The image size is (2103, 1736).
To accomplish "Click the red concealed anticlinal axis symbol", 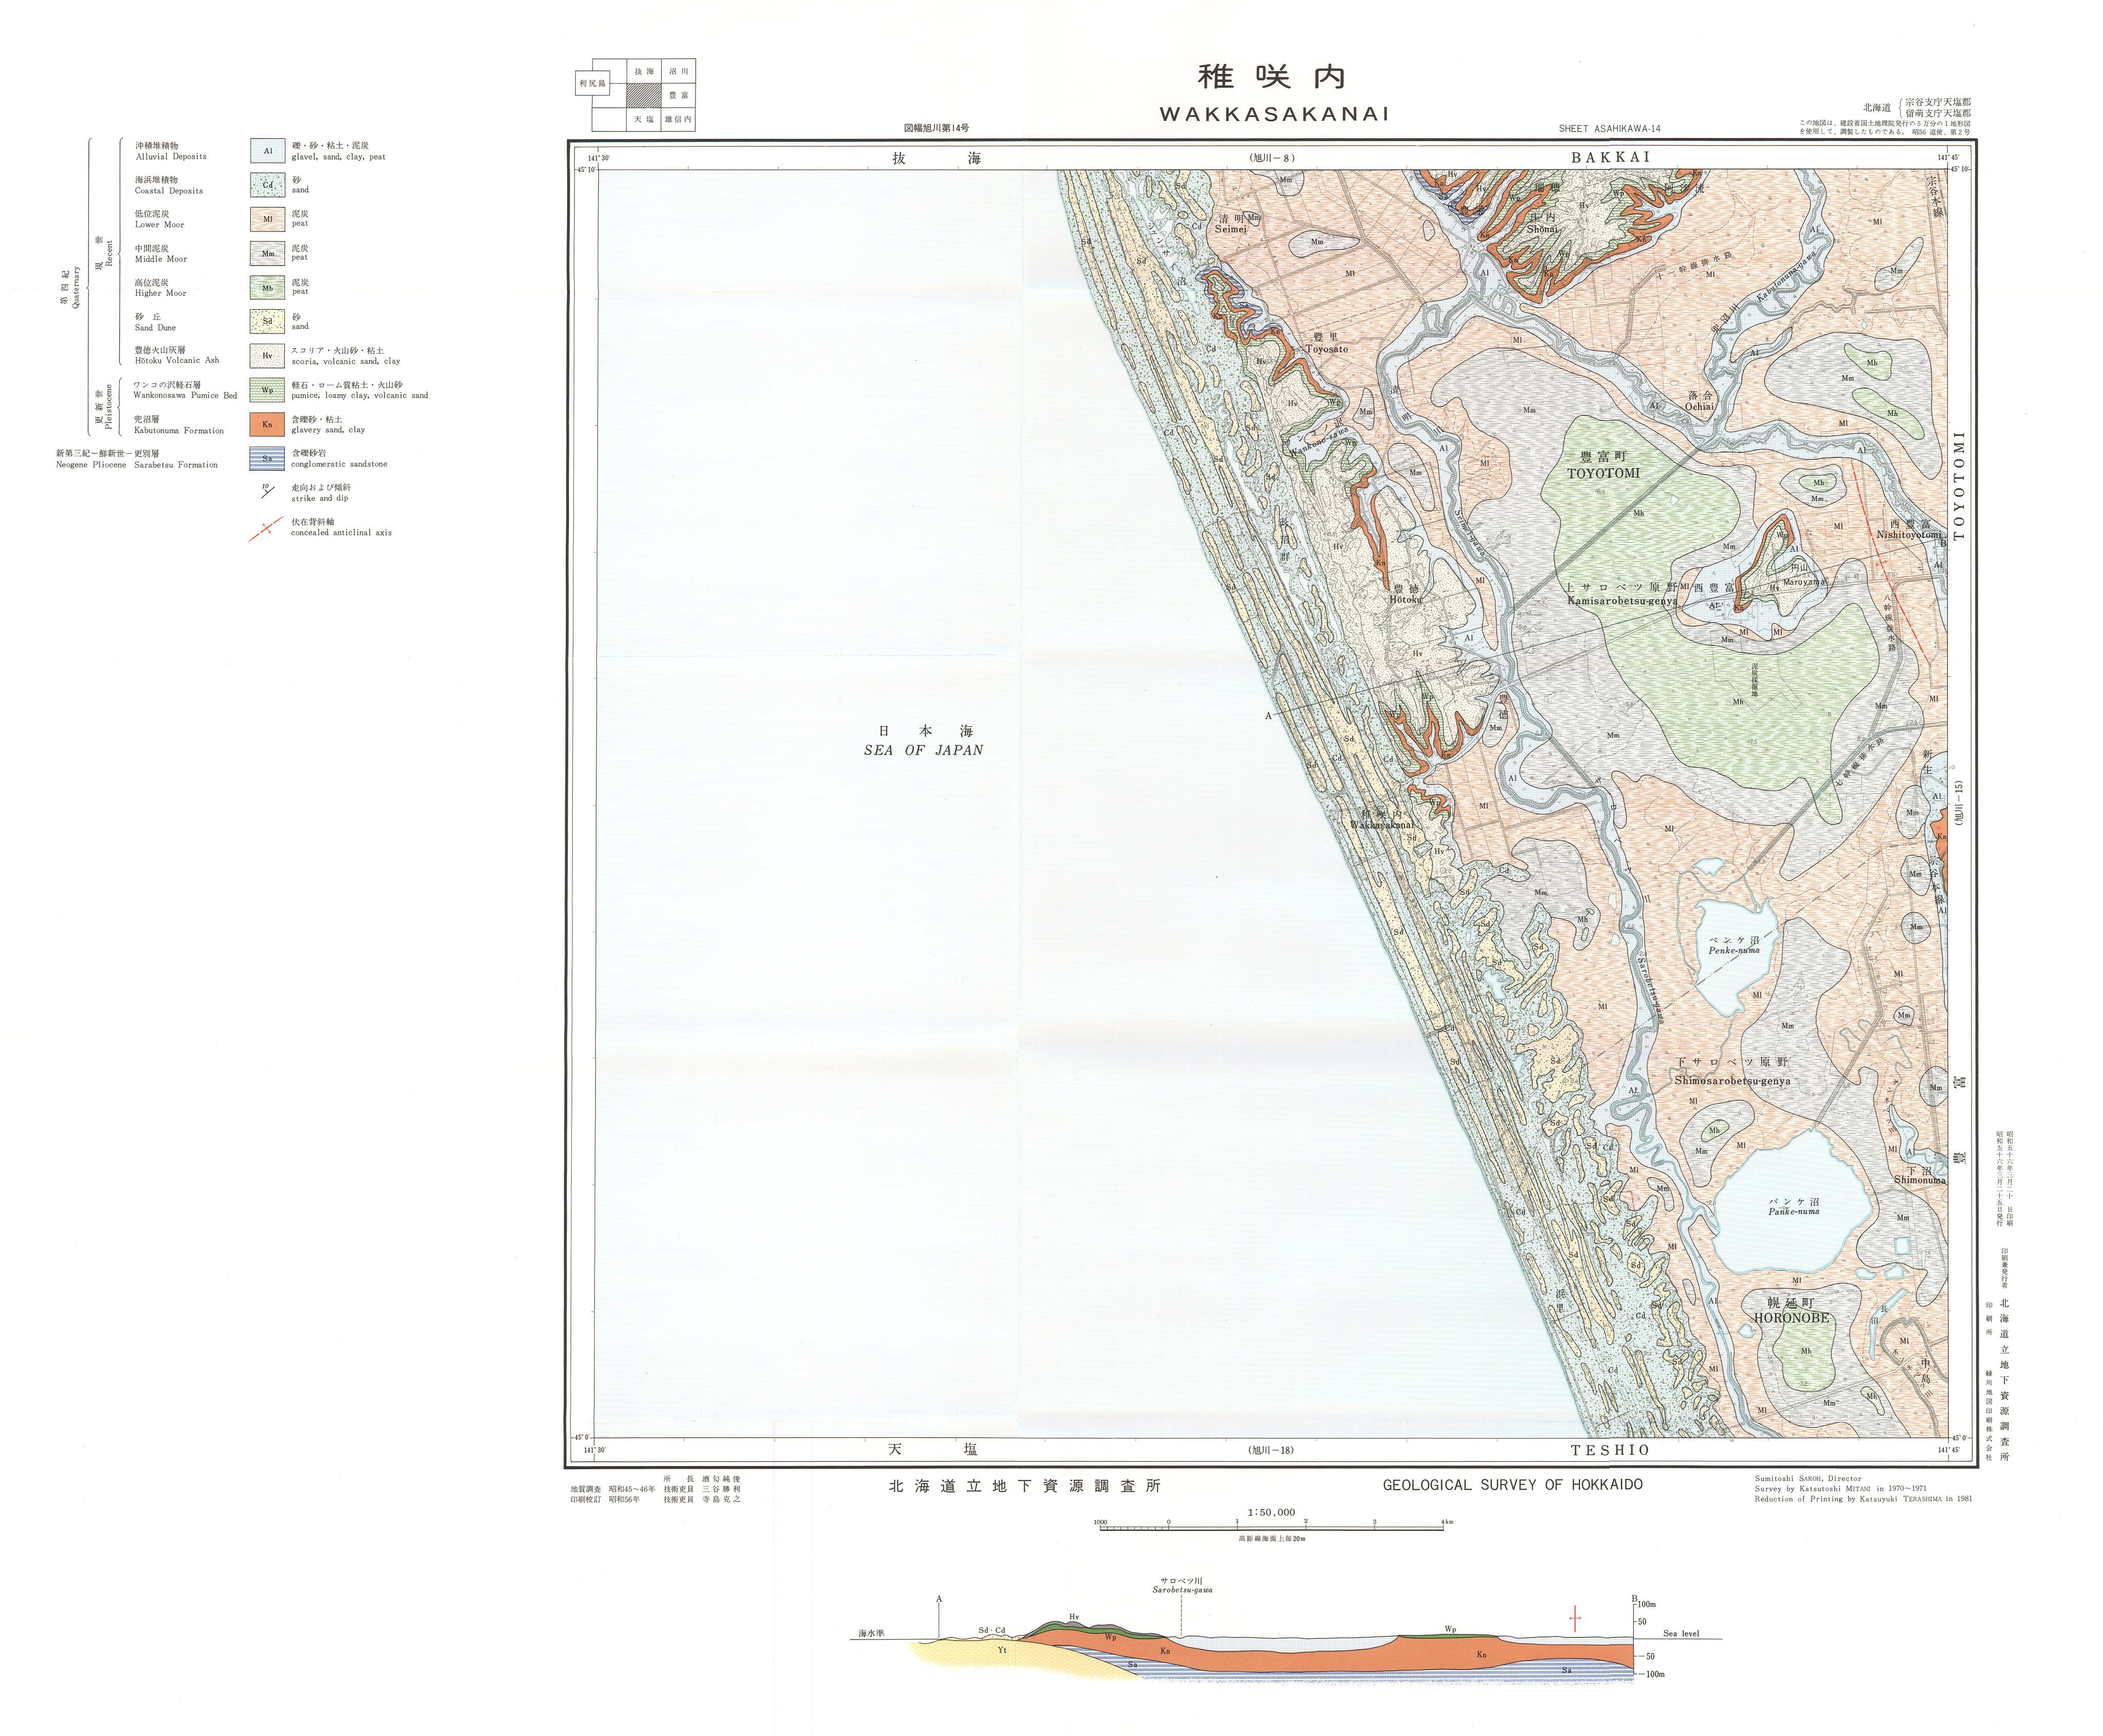I will [265, 528].
